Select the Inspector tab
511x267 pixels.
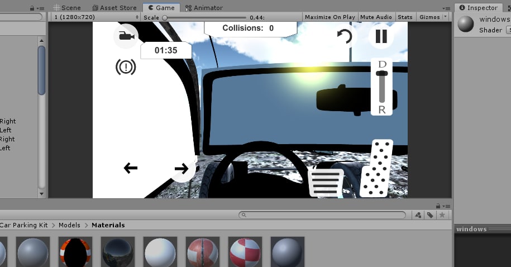(x=479, y=8)
